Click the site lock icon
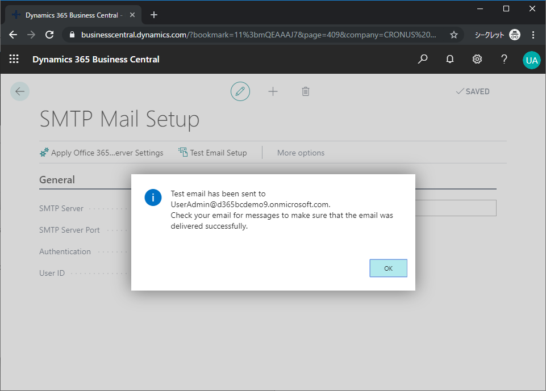Image resolution: width=546 pixels, height=391 pixels. point(72,35)
